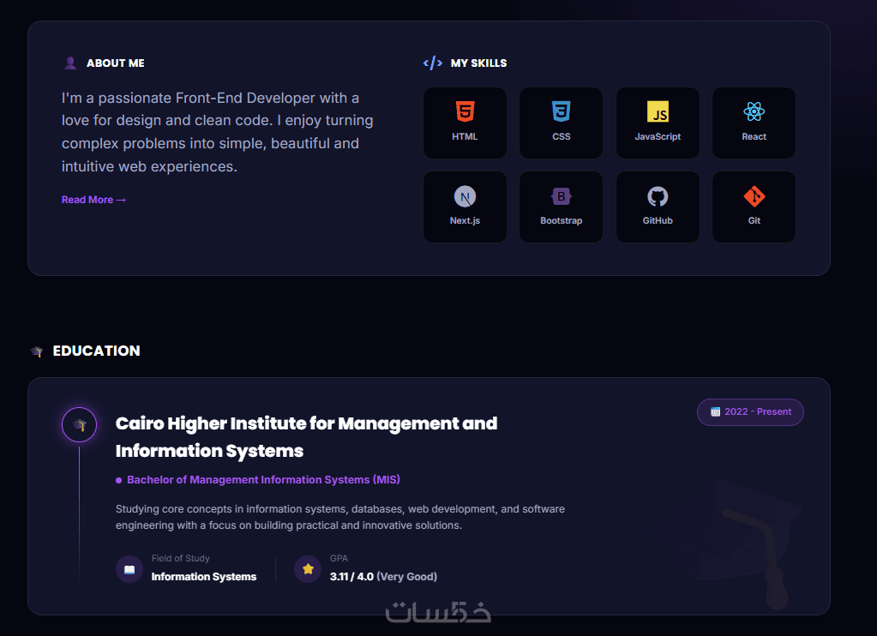877x636 pixels.
Task: Click the 'Field of Study' label
Action: click(x=180, y=558)
